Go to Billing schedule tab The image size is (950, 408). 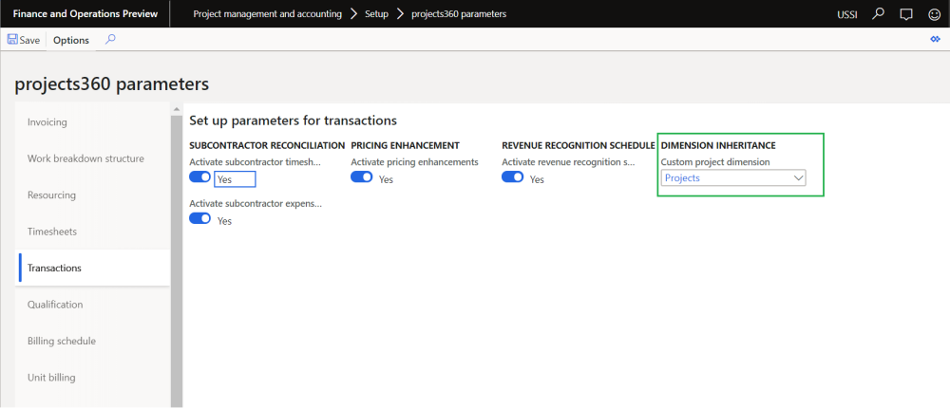[62, 341]
